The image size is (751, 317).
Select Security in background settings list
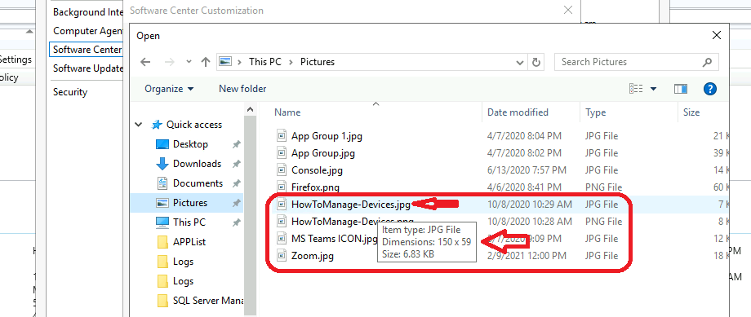(70, 92)
